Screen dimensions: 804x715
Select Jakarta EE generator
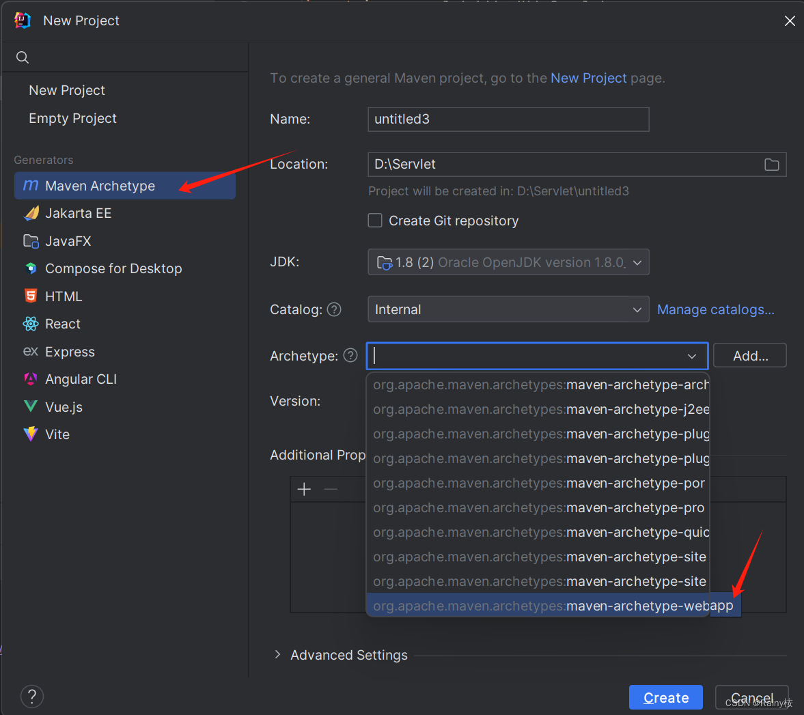point(125,213)
